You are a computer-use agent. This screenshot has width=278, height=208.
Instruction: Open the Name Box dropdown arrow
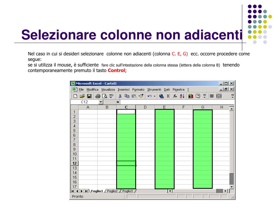tap(101, 102)
